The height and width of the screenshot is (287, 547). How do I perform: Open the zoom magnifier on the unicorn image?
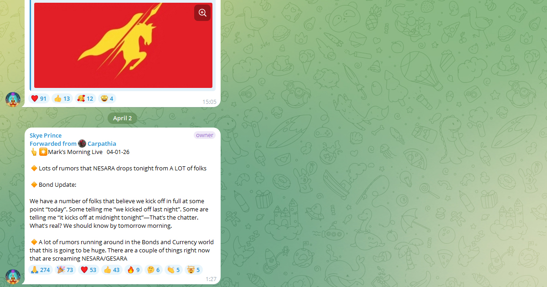point(202,13)
